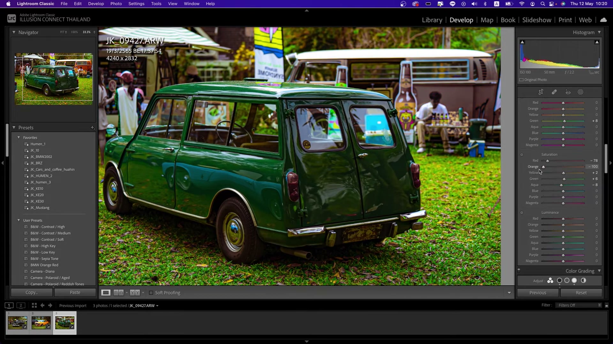Click the Lightroom cloud sync icon

tap(603, 20)
